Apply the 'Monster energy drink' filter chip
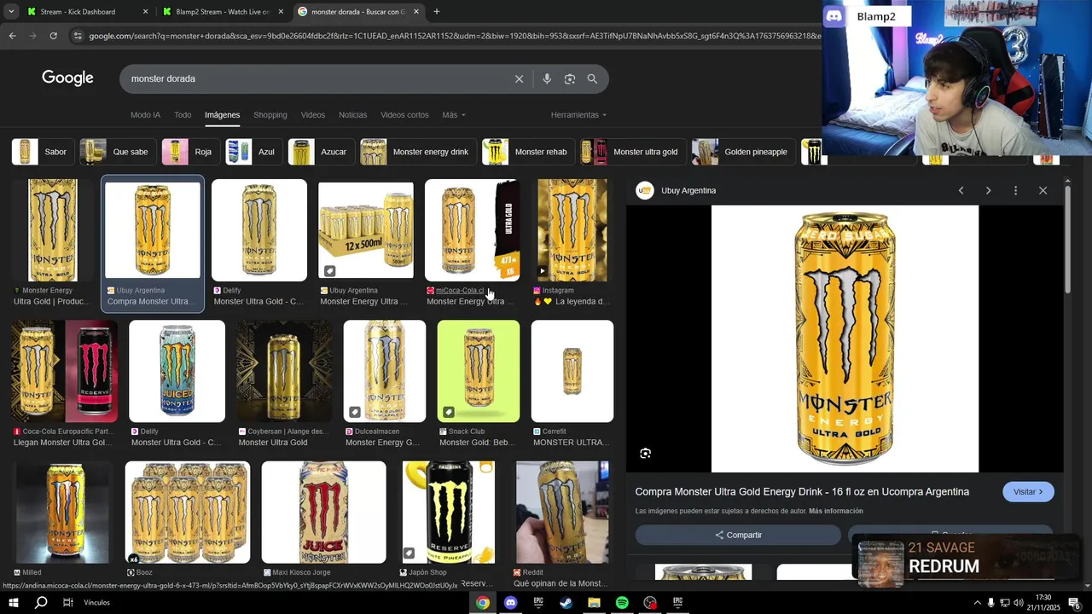This screenshot has width=1092, height=614. pyautogui.click(x=417, y=152)
